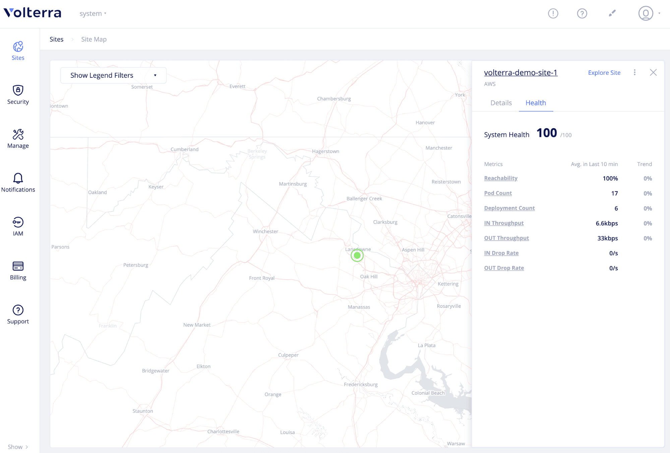Image resolution: width=670 pixels, height=453 pixels.
Task: Open the OUT Throughput metric link
Action: click(x=506, y=238)
